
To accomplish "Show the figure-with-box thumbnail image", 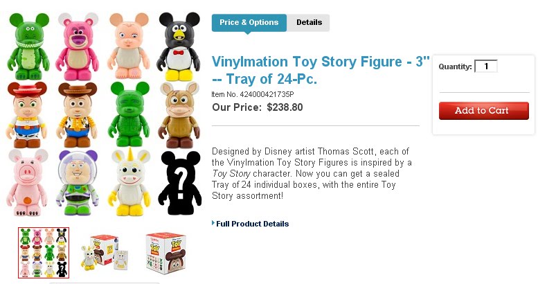I will [101, 253].
